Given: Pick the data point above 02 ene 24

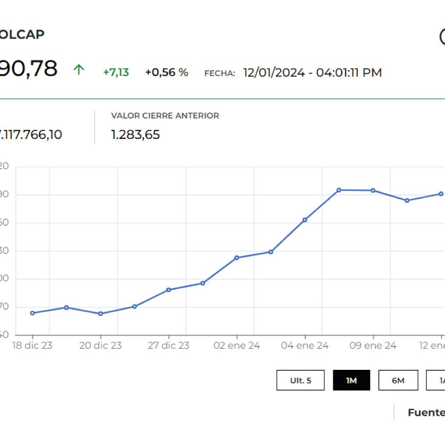Looking at the screenshot, I should pos(237,258).
